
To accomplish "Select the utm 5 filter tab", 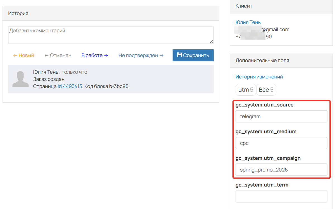I will [x=245, y=90].
